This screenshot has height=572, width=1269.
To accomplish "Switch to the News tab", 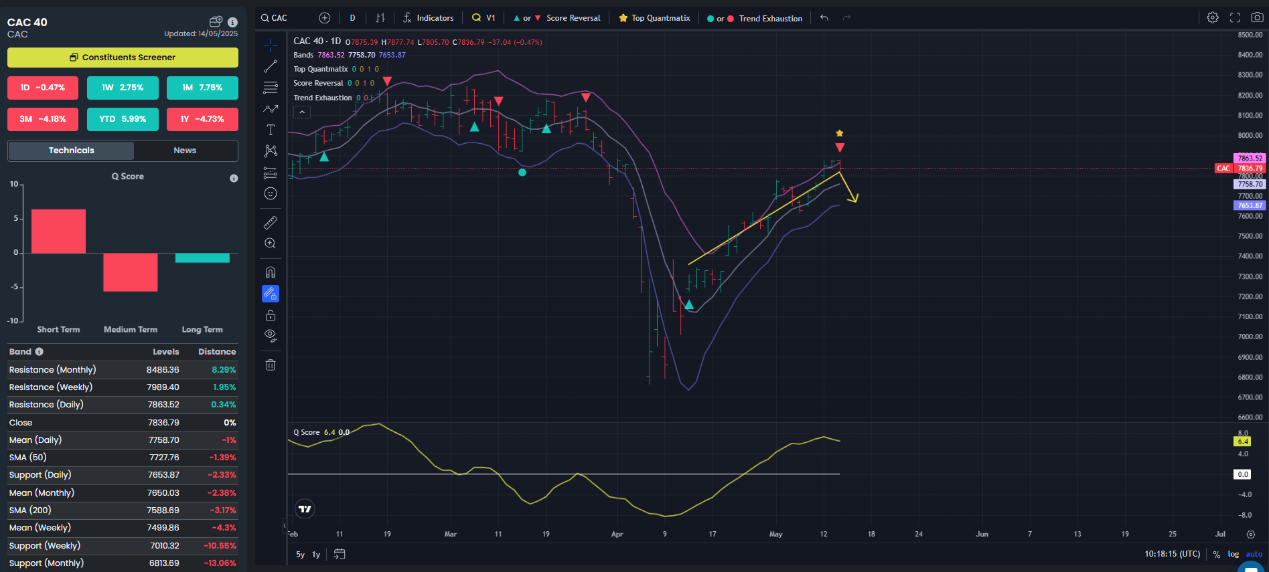I will click(185, 151).
